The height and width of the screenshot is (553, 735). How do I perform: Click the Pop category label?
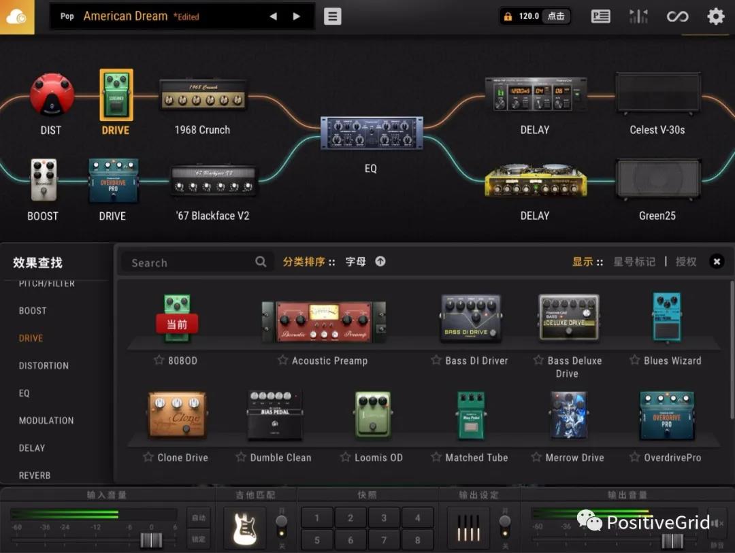tap(67, 16)
